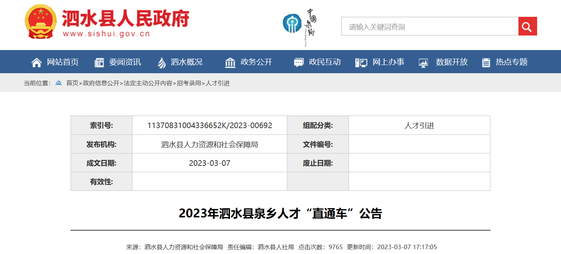Click the 人才引进 breadcrumb link
This screenshot has height=254, width=561.
[218, 83]
